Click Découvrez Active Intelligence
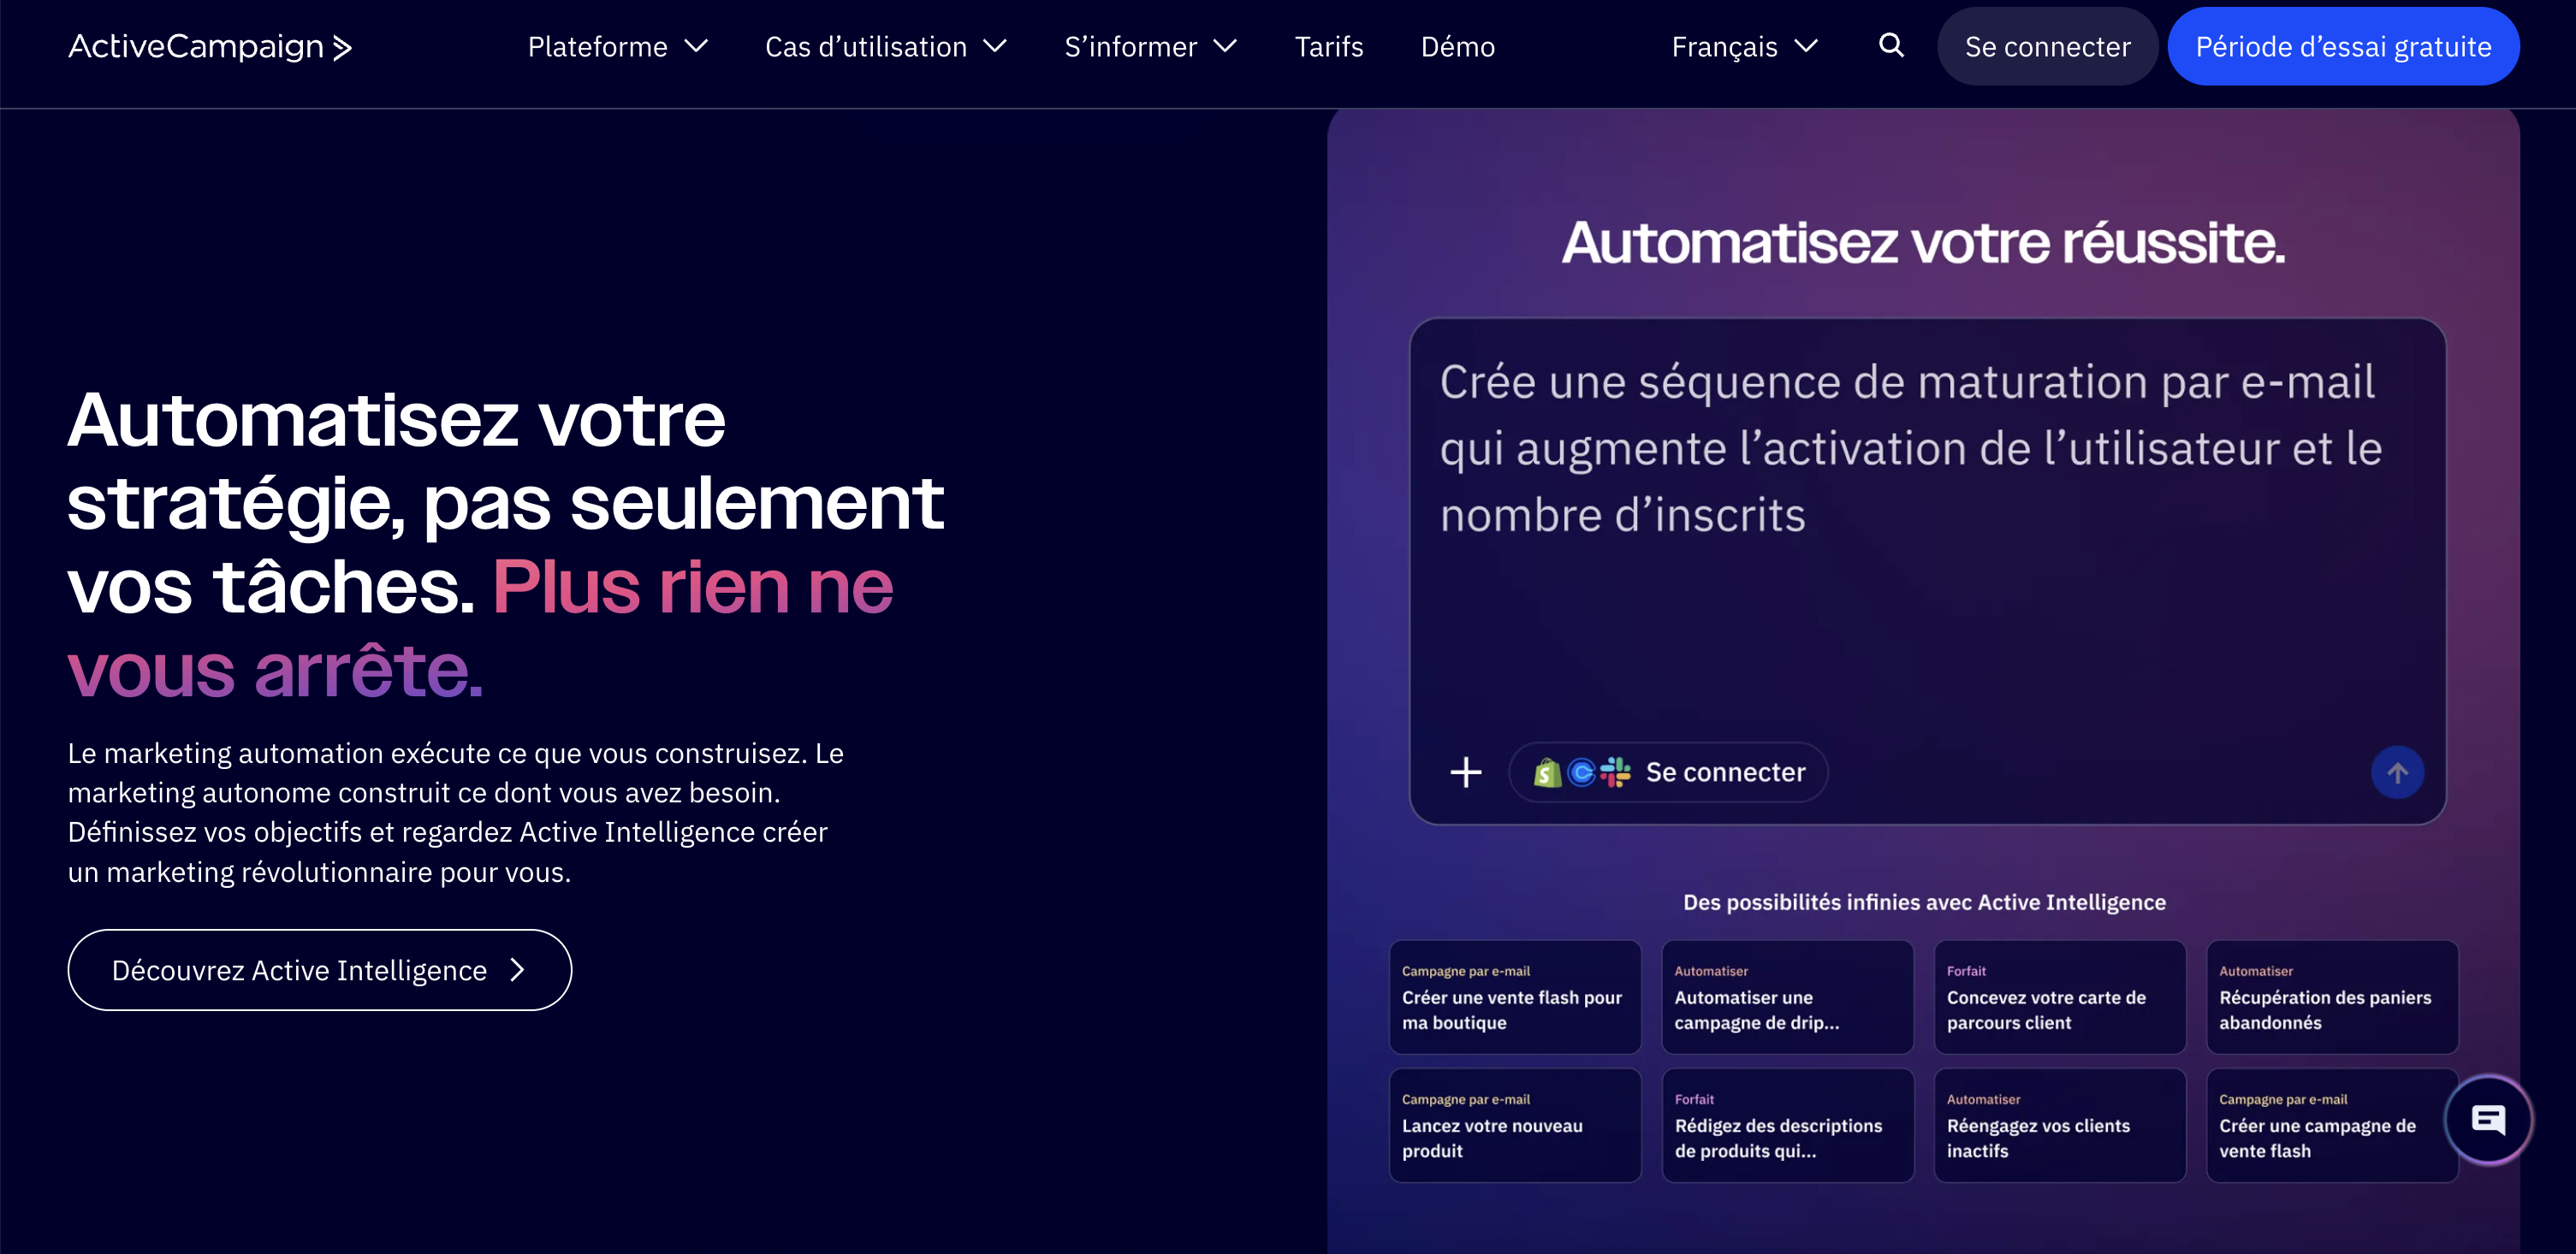 [x=318, y=969]
